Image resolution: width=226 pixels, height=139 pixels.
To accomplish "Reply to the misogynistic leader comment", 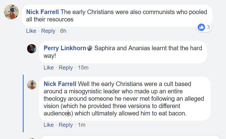I will [65, 125].
